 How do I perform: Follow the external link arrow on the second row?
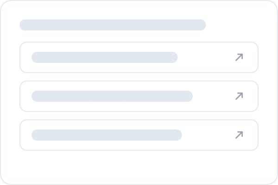(x=239, y=96)
